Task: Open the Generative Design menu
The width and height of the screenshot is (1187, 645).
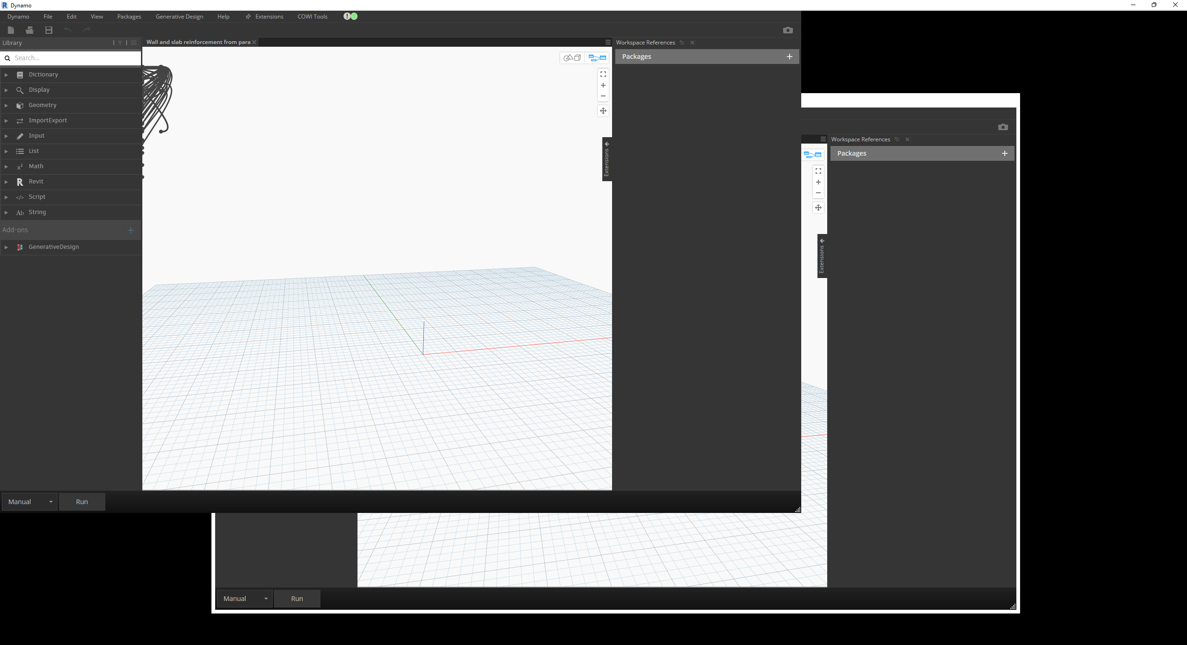Action: [179, 17]
